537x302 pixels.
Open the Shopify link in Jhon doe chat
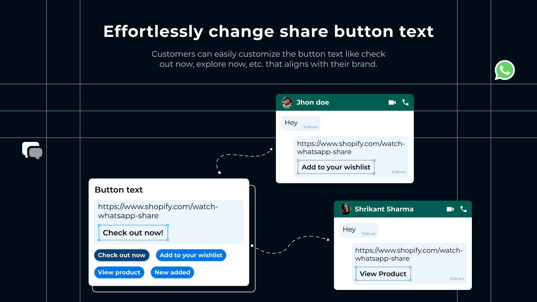click(351, 148)
